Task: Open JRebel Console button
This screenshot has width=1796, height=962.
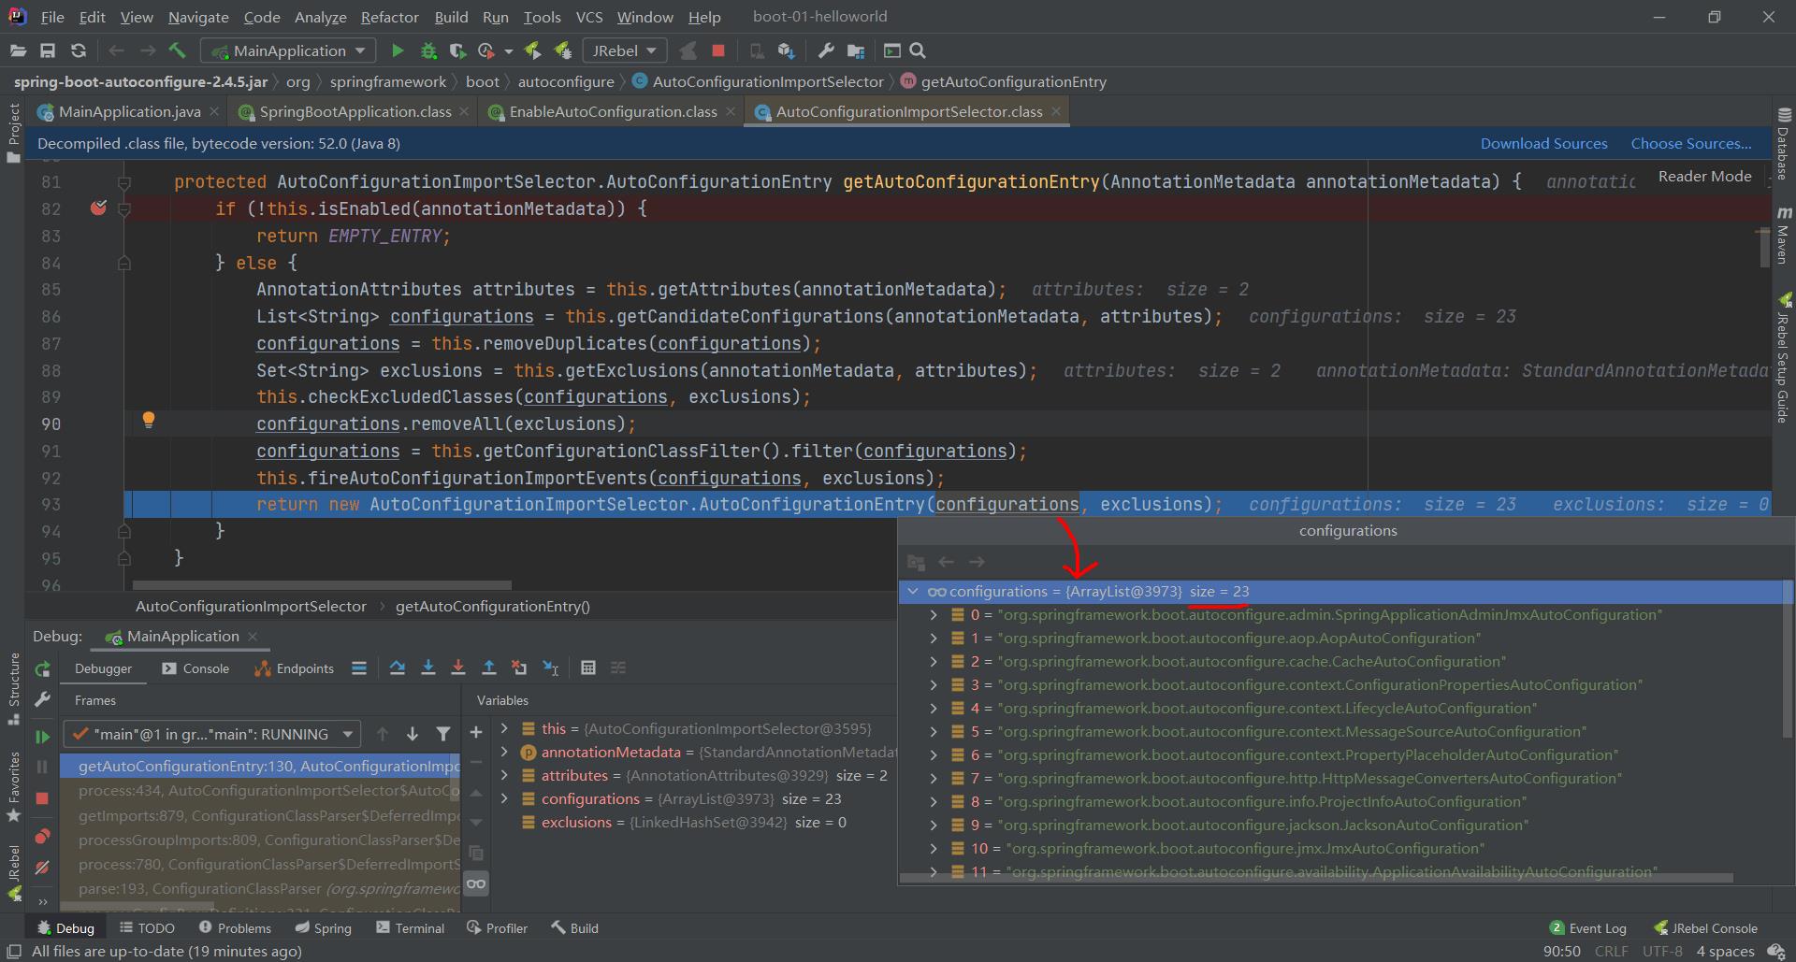Action: pos(1705,927)
